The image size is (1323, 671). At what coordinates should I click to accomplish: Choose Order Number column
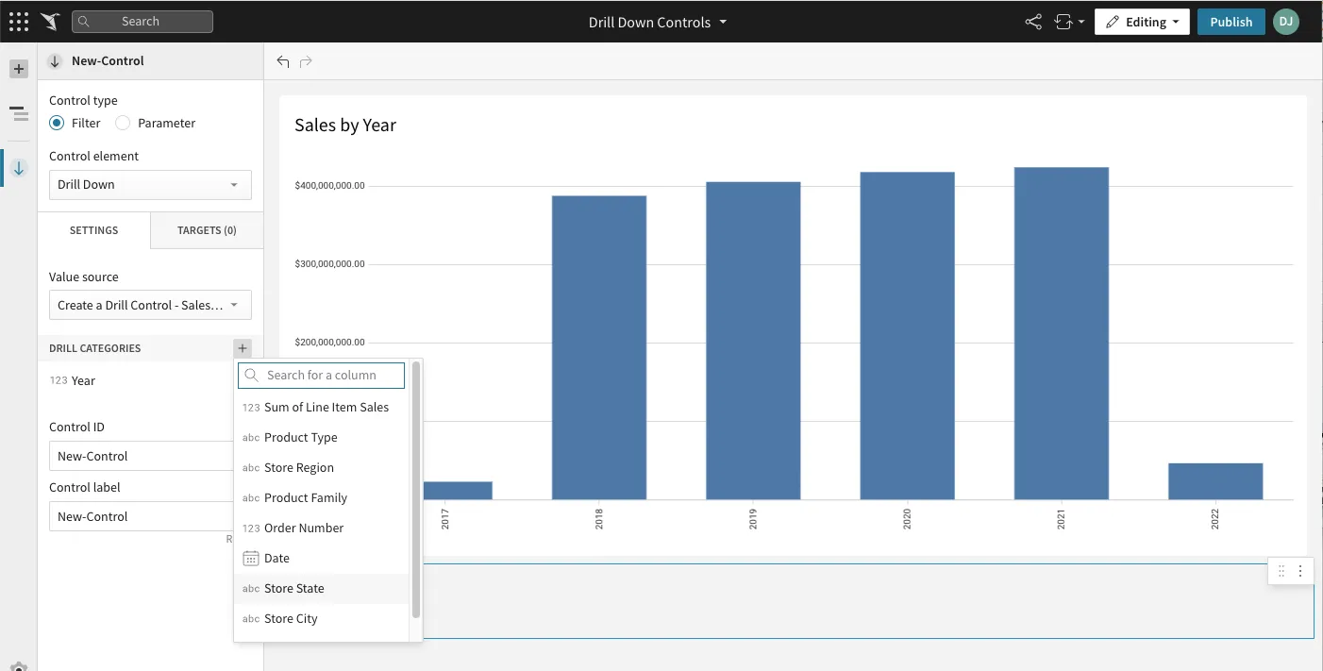[322, 528]
